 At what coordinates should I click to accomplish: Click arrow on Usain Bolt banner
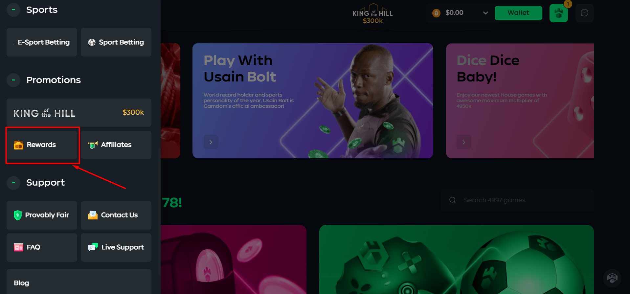click(x=211, y=142)
